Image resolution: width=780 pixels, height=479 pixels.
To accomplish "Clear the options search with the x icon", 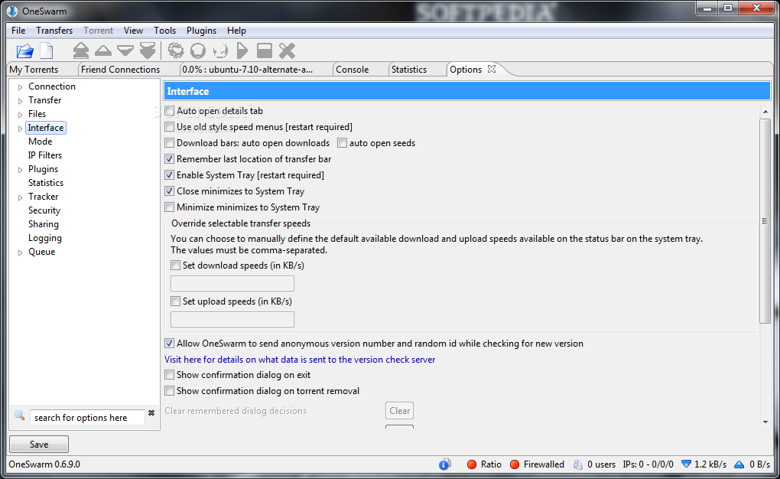I will pyautogui.click(x=151, y=412).
